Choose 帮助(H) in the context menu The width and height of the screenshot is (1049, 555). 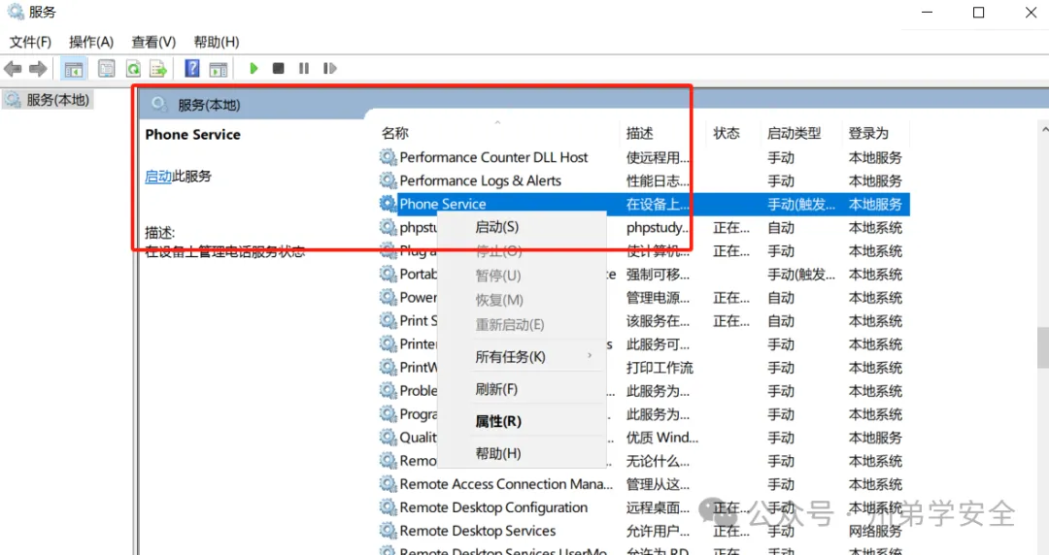522,453
